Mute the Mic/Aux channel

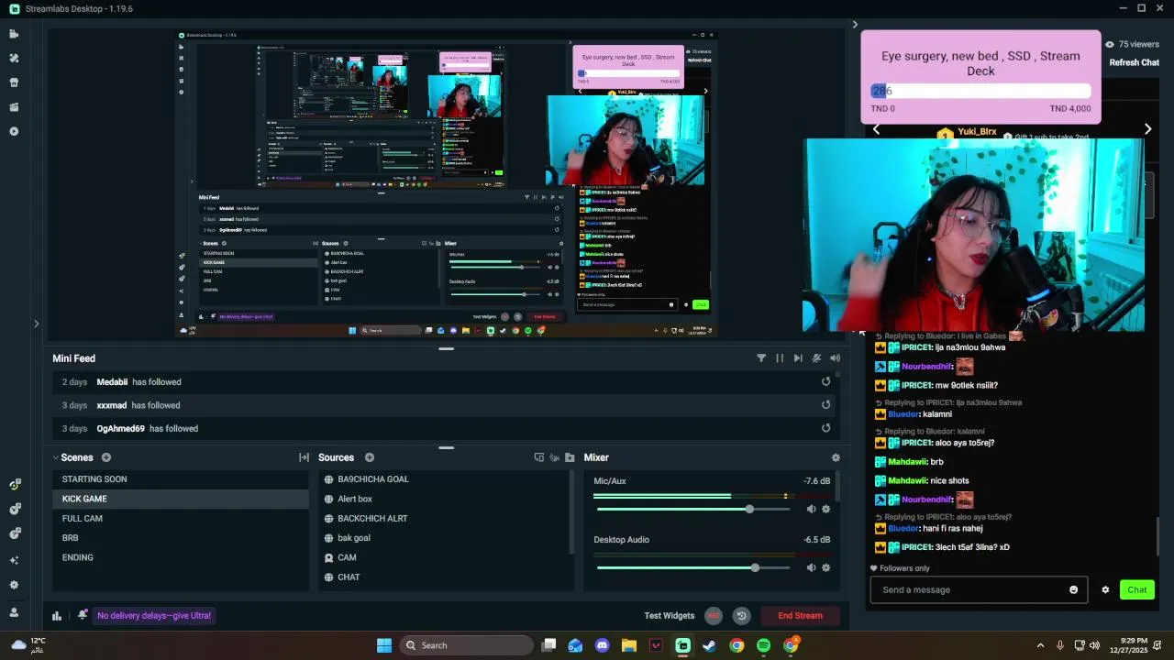click(x=811, y=509)
